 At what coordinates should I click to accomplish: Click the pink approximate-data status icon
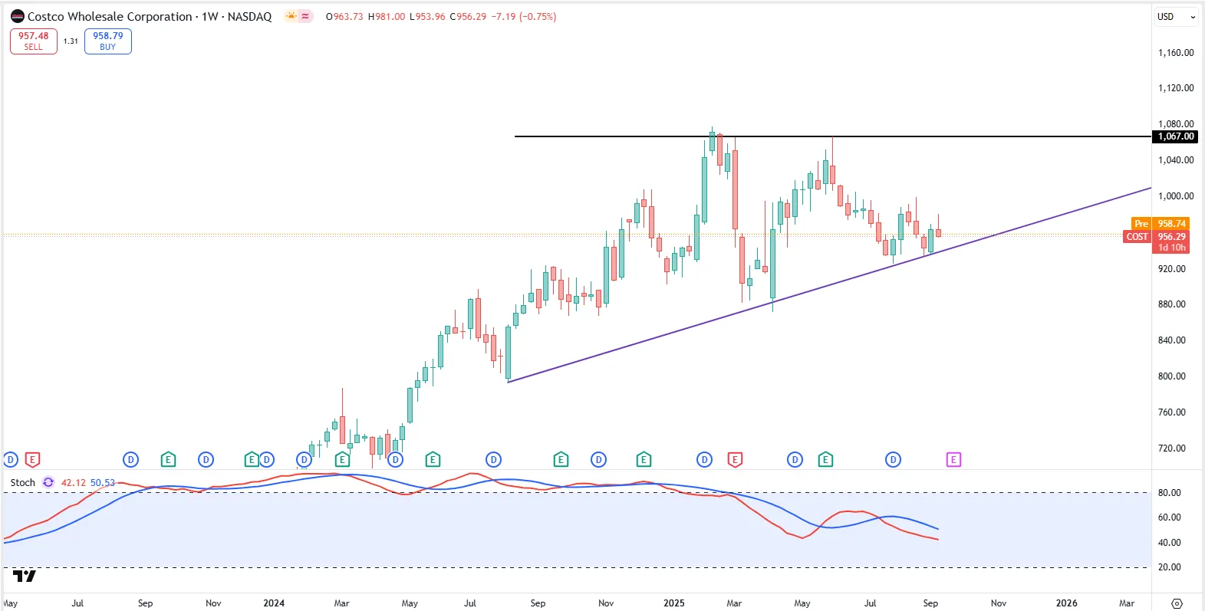[x=305, y=16]
